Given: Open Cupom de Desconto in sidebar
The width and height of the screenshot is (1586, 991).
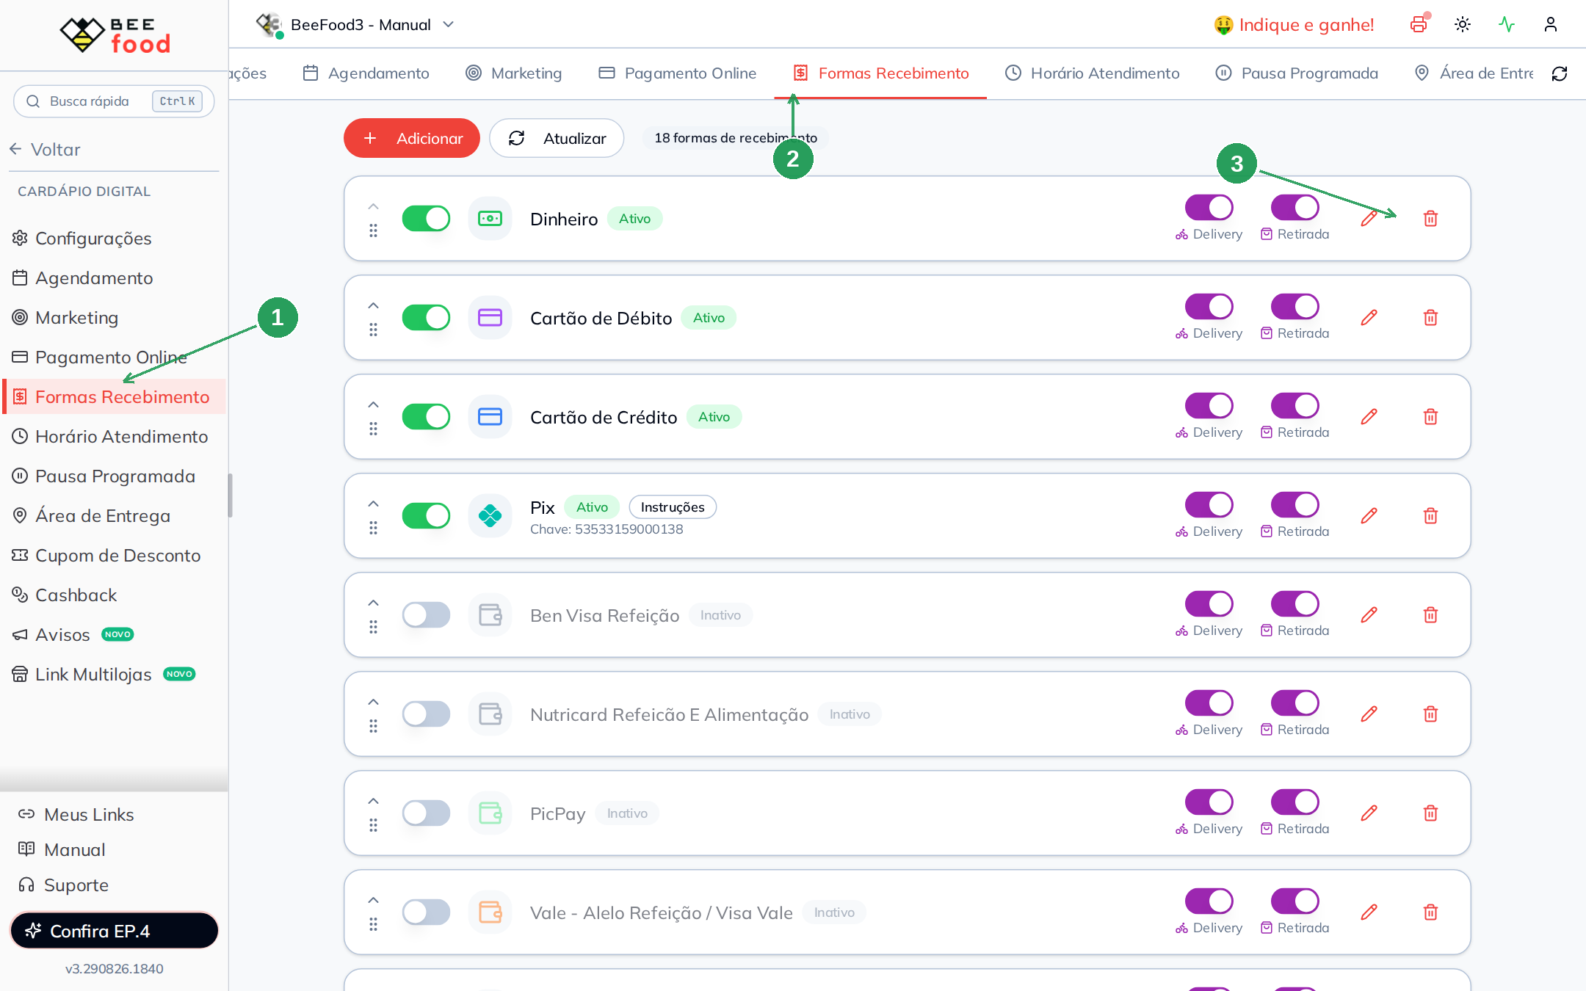Looking at the screenshot, I should click(106, 556).
